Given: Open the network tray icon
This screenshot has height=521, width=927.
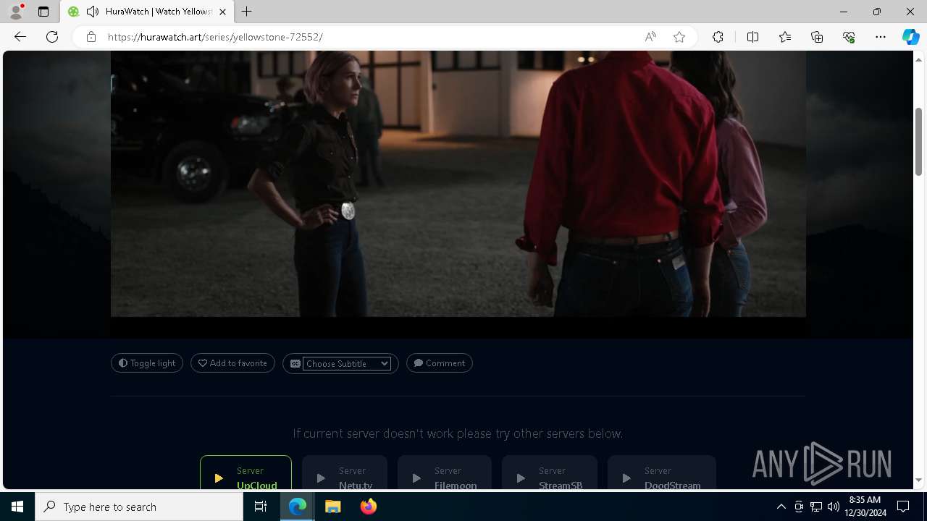Looking at the screenshot, I should pos(816,507).
